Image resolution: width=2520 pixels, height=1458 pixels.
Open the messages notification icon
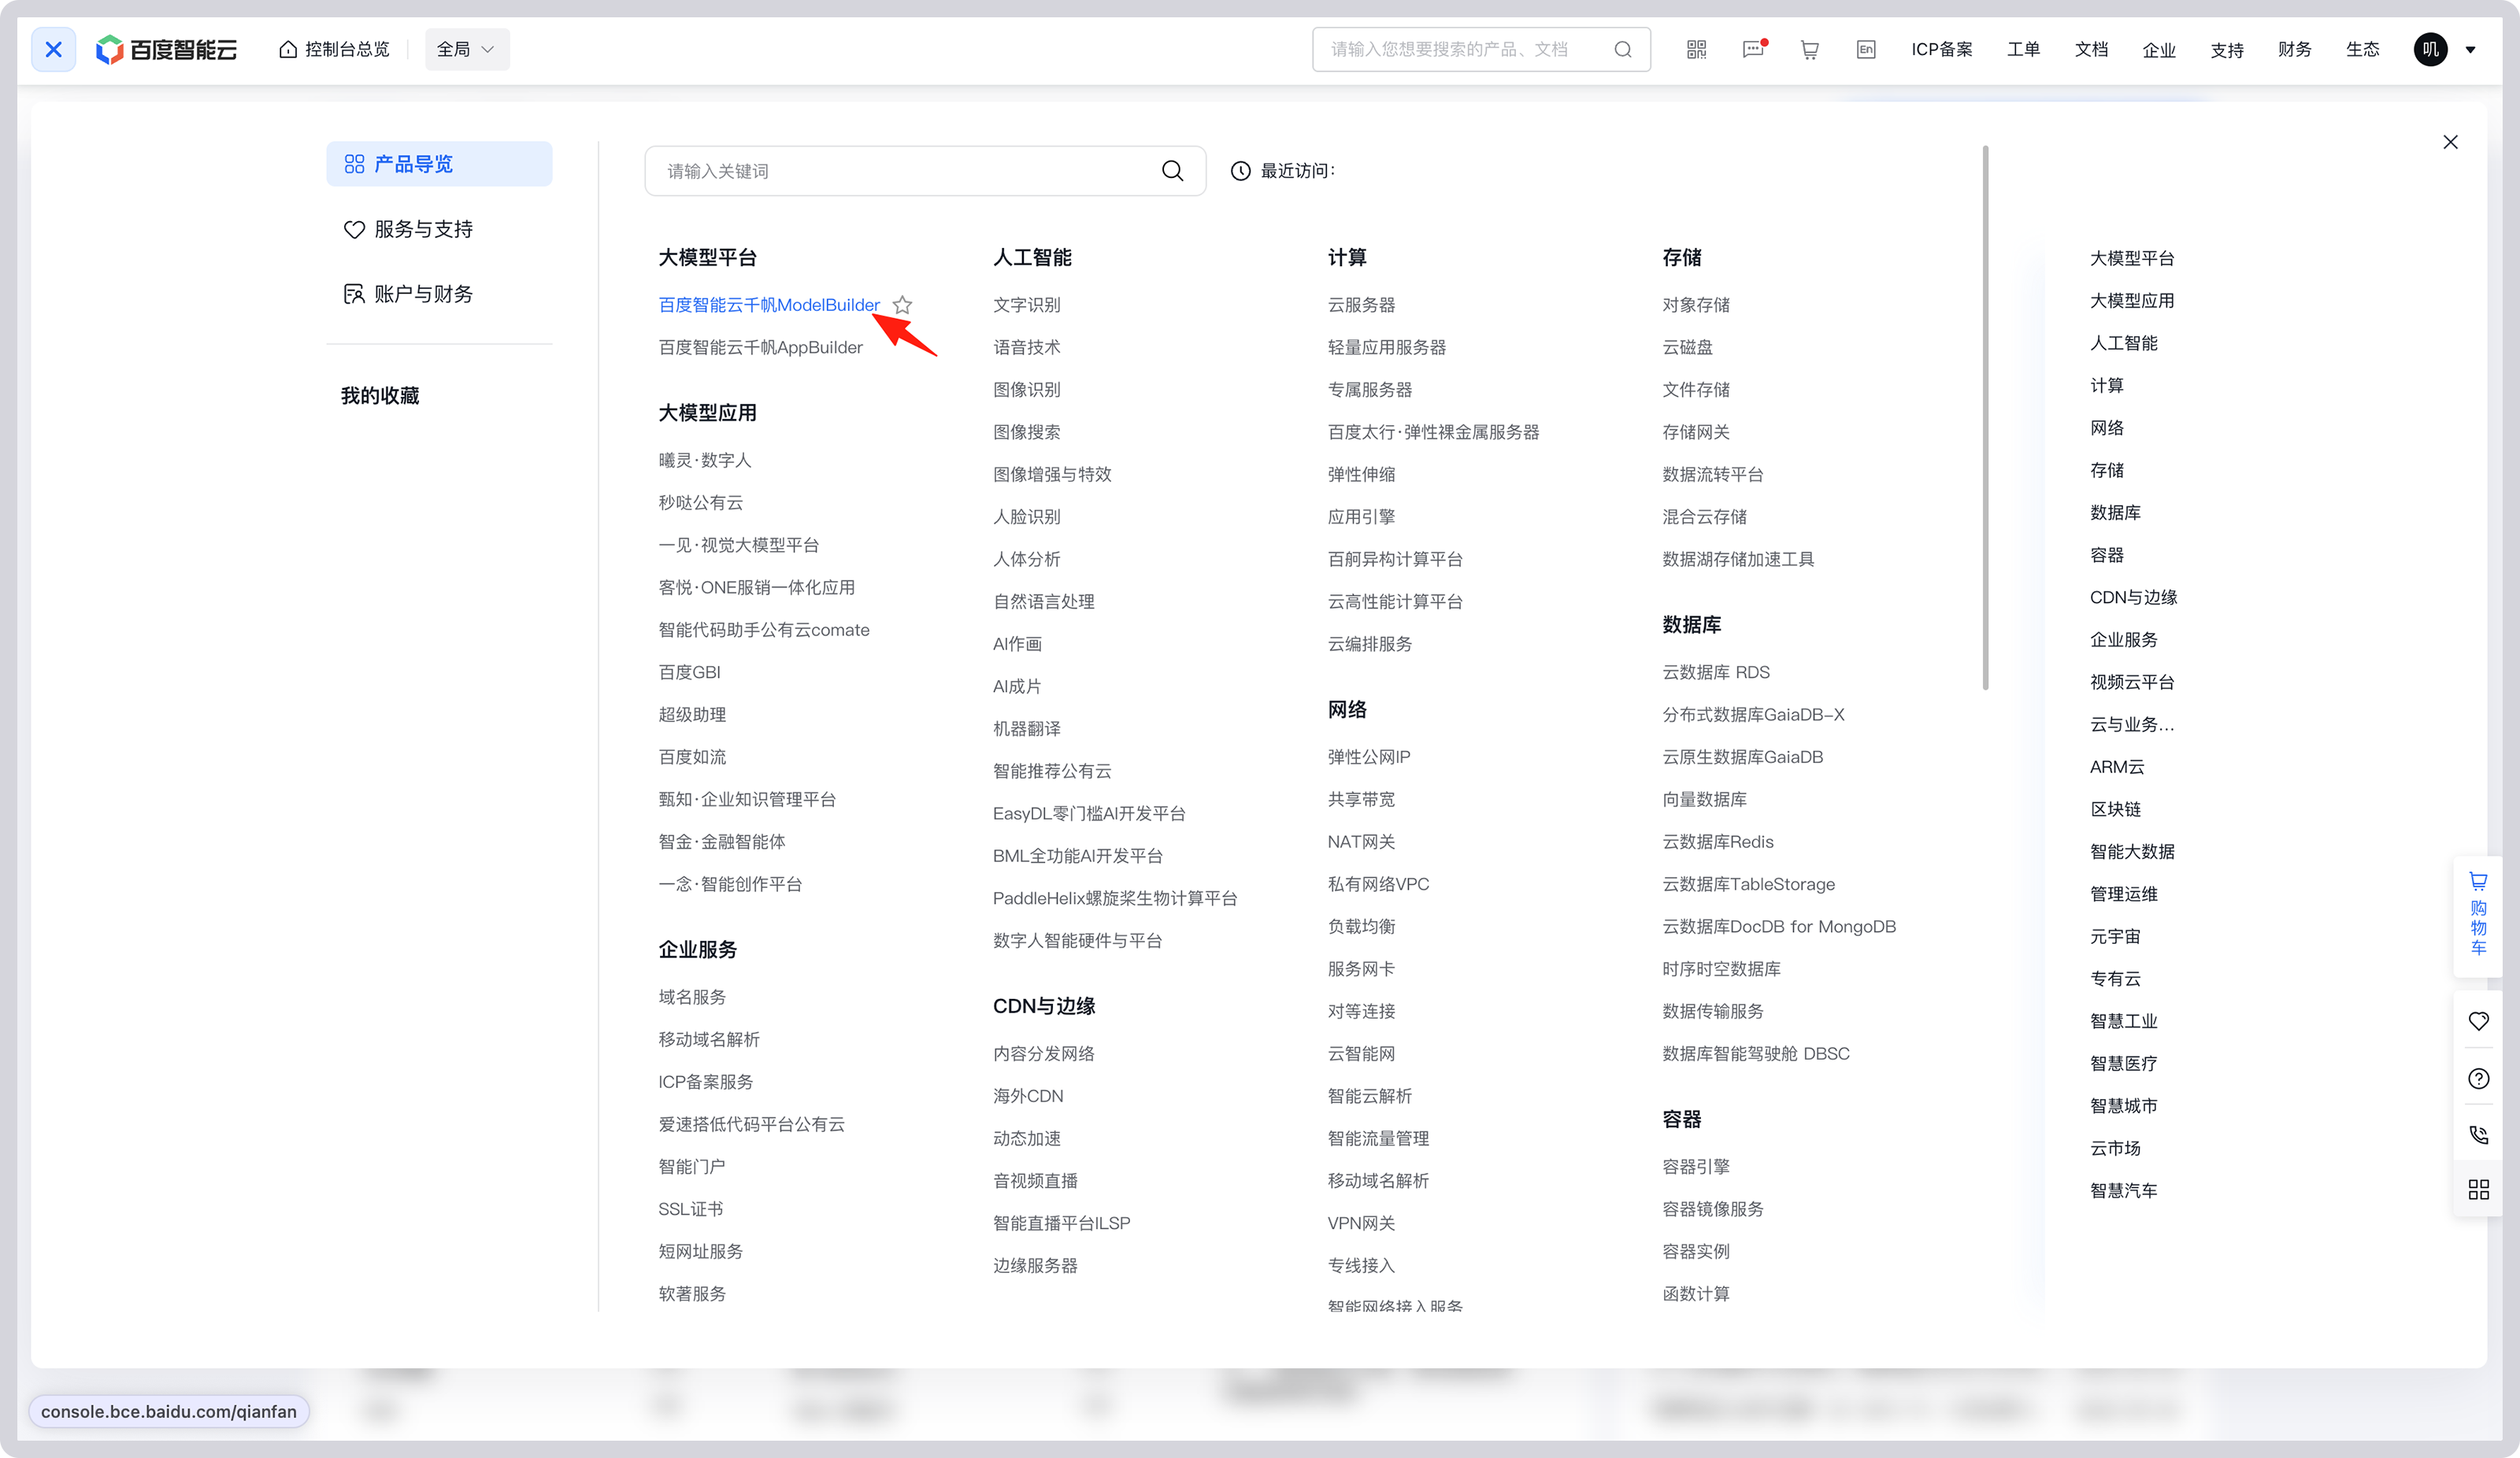coord(1753,49)
